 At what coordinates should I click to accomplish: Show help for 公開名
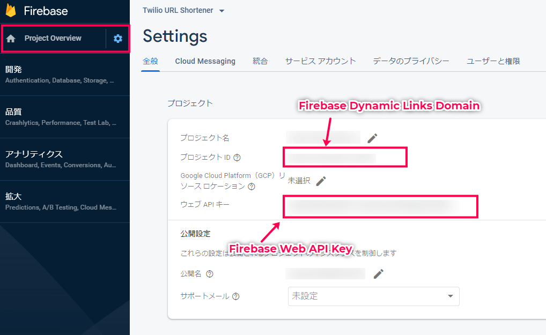(210, 274)
